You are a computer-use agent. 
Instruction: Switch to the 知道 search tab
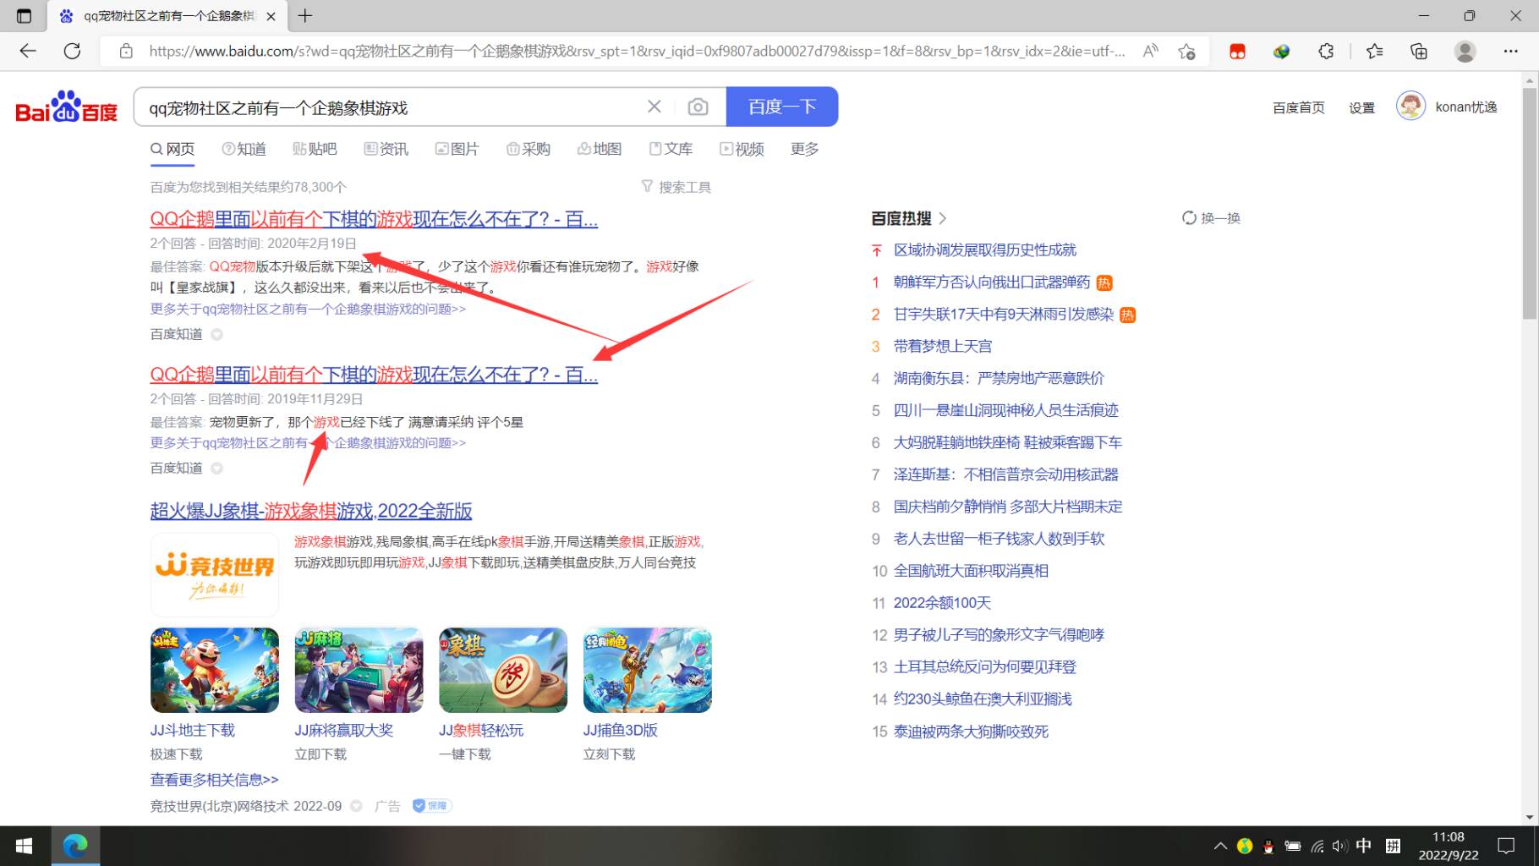point(244,149)
